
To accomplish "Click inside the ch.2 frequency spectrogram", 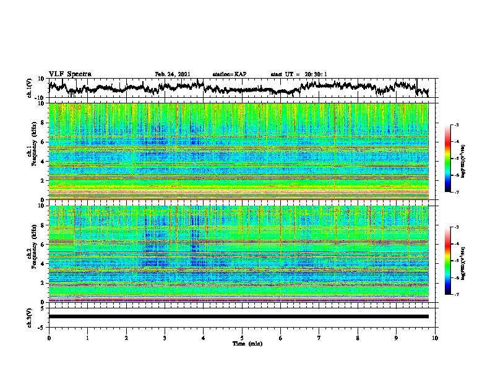I will pyautogui.click(x=238, y=254).
